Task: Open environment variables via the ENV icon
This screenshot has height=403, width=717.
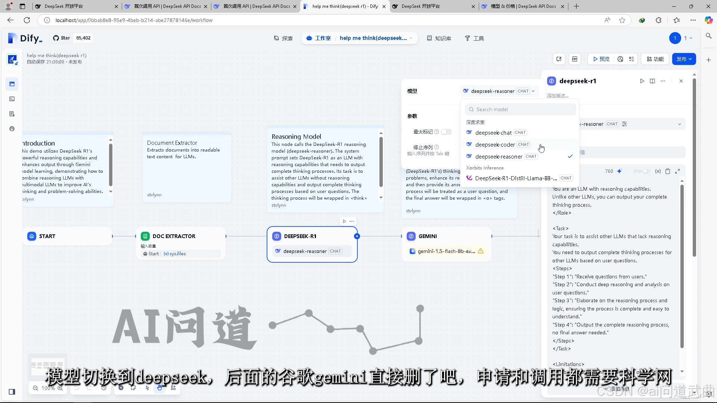Action: point(575,59)
